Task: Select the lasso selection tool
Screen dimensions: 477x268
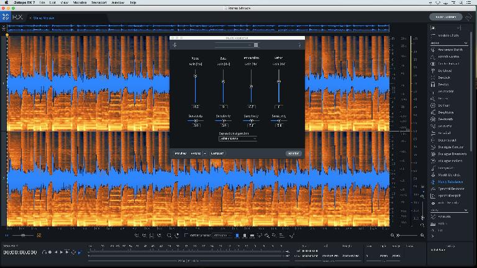Action: [260, 236]
